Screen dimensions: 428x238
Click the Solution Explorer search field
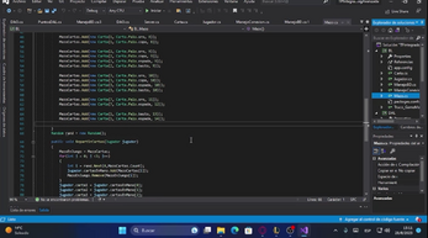pos(394,38)
